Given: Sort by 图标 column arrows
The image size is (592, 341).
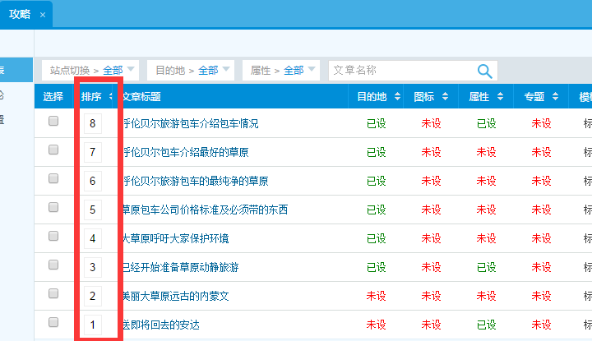Looking at the screenshot, I should click(452, 97).
